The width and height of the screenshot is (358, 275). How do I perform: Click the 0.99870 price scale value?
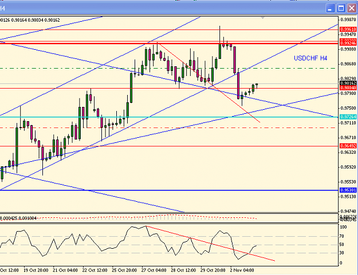tap(348, 20)
